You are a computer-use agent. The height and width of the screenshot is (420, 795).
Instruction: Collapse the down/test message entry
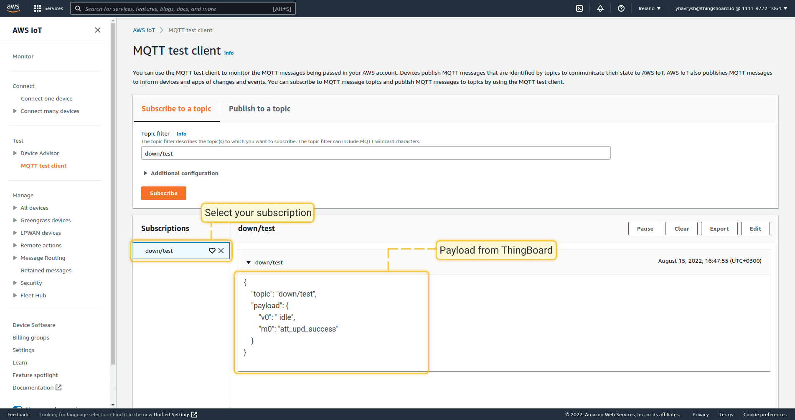pyautogui.click(x=249, y=262)
